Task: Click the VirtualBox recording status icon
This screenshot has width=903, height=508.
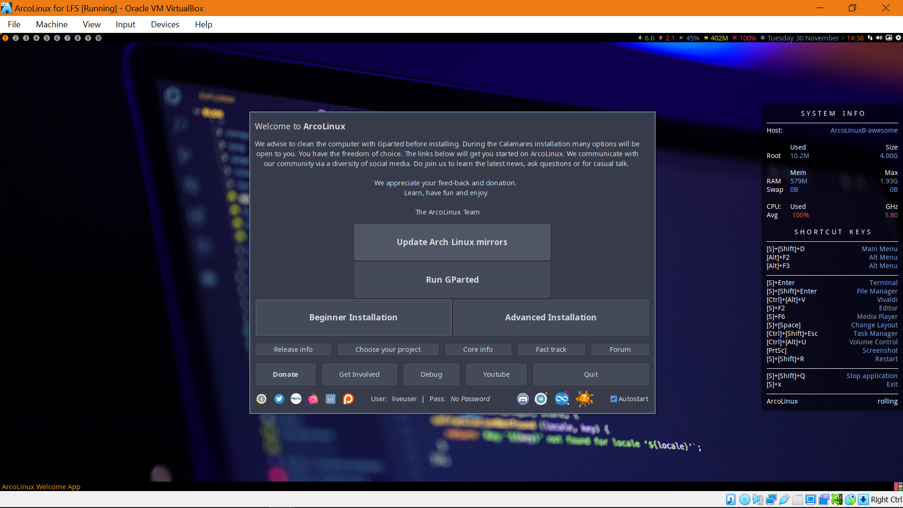Action: click(x=824, y=500)
